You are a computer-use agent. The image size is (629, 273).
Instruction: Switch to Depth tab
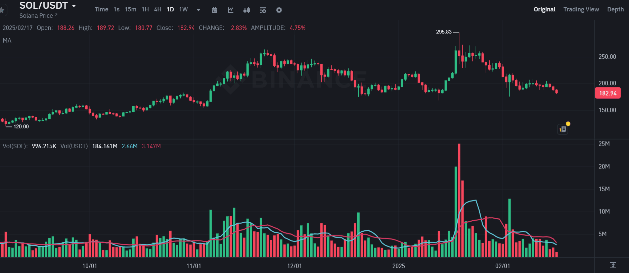tap(615, 9)
